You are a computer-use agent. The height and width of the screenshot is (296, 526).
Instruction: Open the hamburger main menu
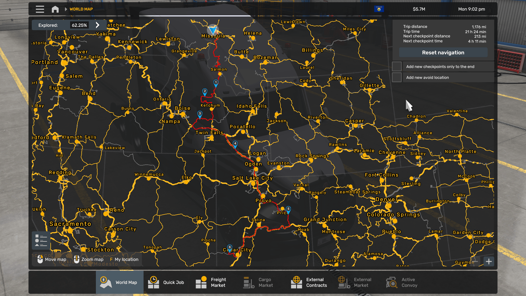[40, 9]
